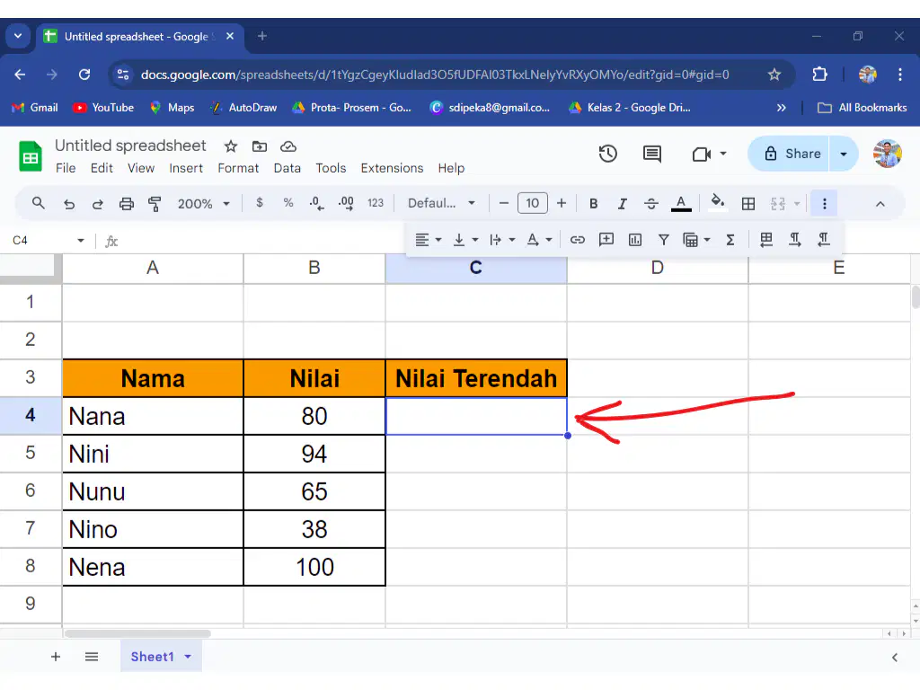Click the font size field showing 10
Viewport: 920px width, 690px height.
pyautogui.click(x=532, y=203)
